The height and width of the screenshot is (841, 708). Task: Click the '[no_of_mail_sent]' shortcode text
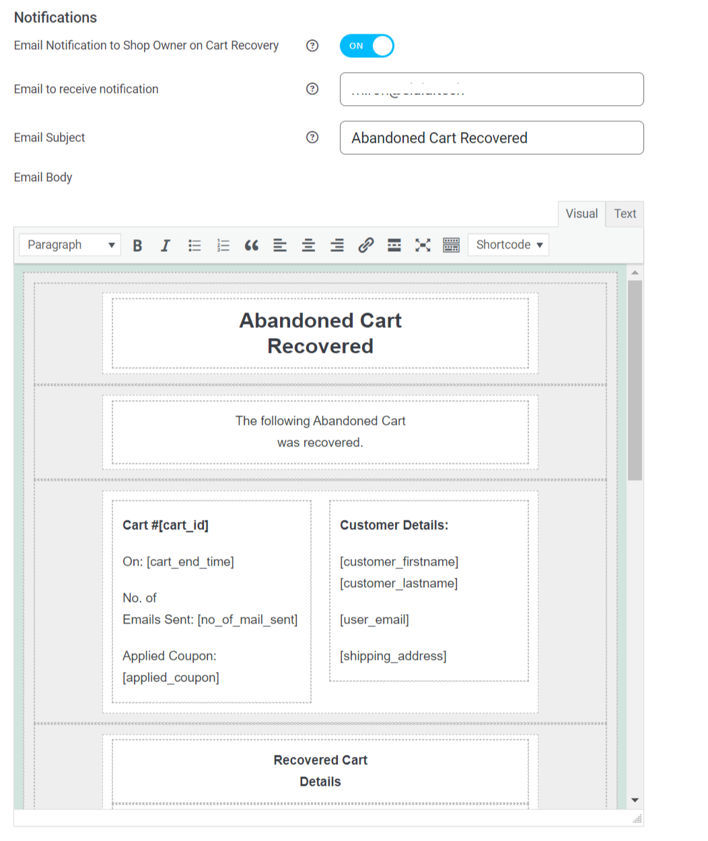coord(248,619)
